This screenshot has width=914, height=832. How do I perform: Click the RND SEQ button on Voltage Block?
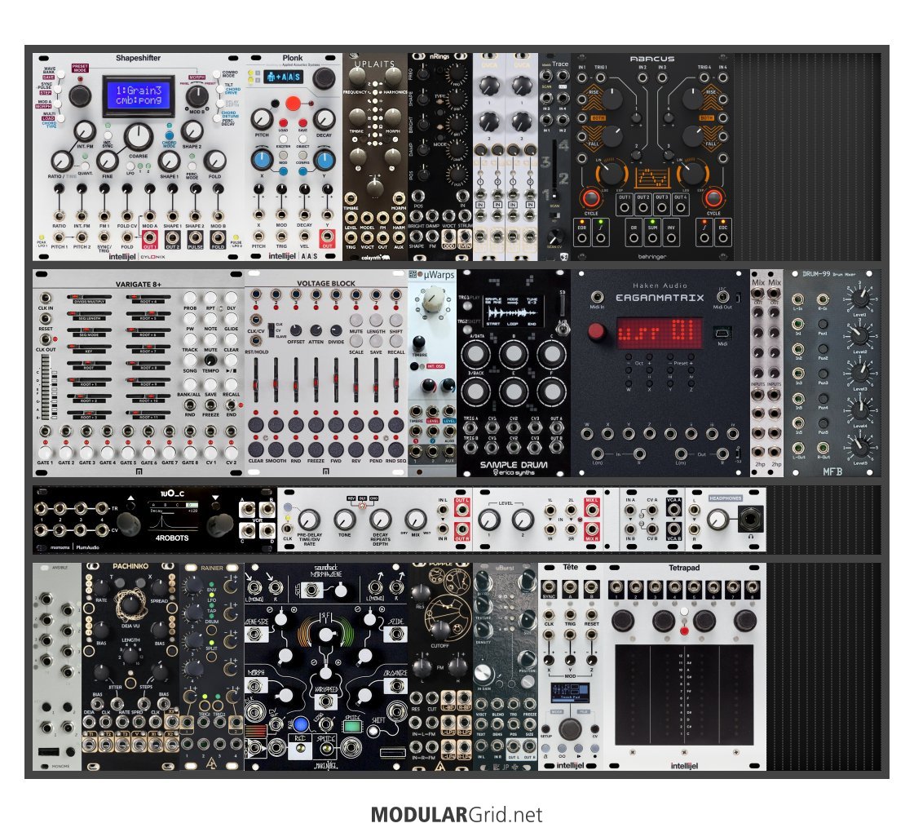(x=396, y=449)
